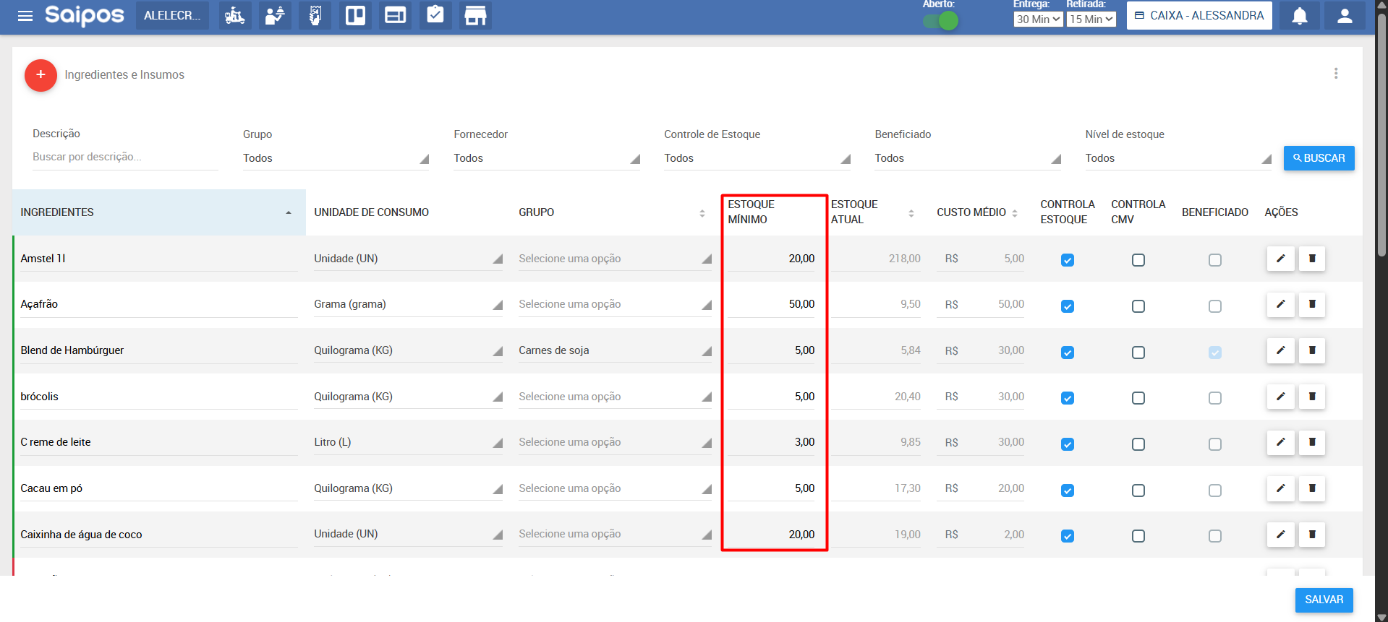Click the delivery scooter icon

234,16
